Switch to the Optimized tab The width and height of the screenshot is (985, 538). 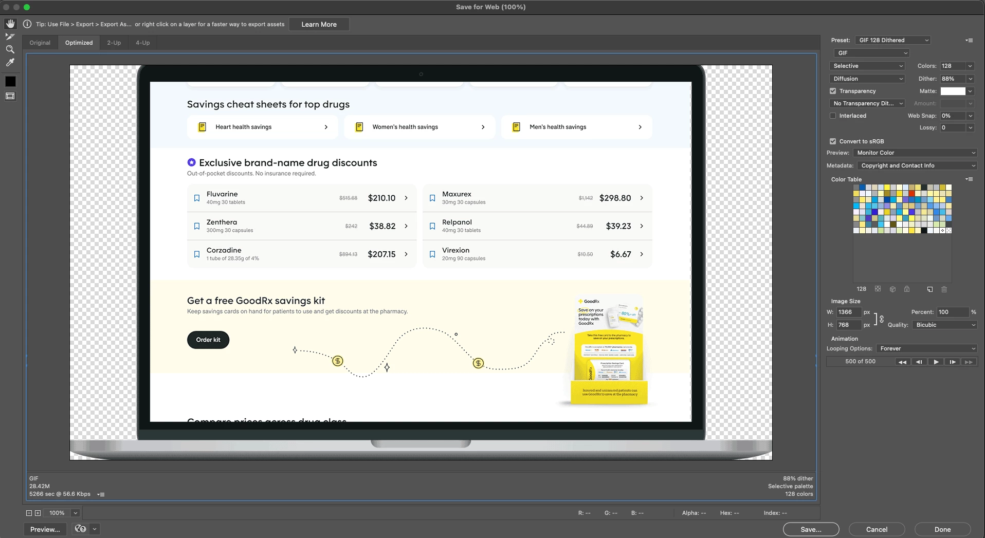(x=79, y=43)
